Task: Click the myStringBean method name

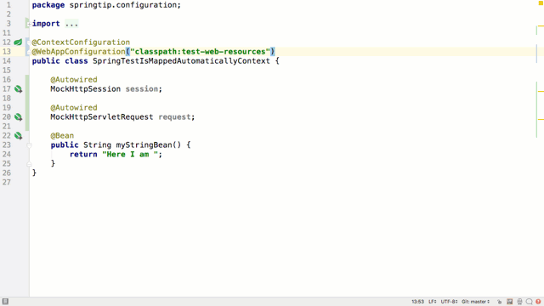Action: tap(144, 145)
